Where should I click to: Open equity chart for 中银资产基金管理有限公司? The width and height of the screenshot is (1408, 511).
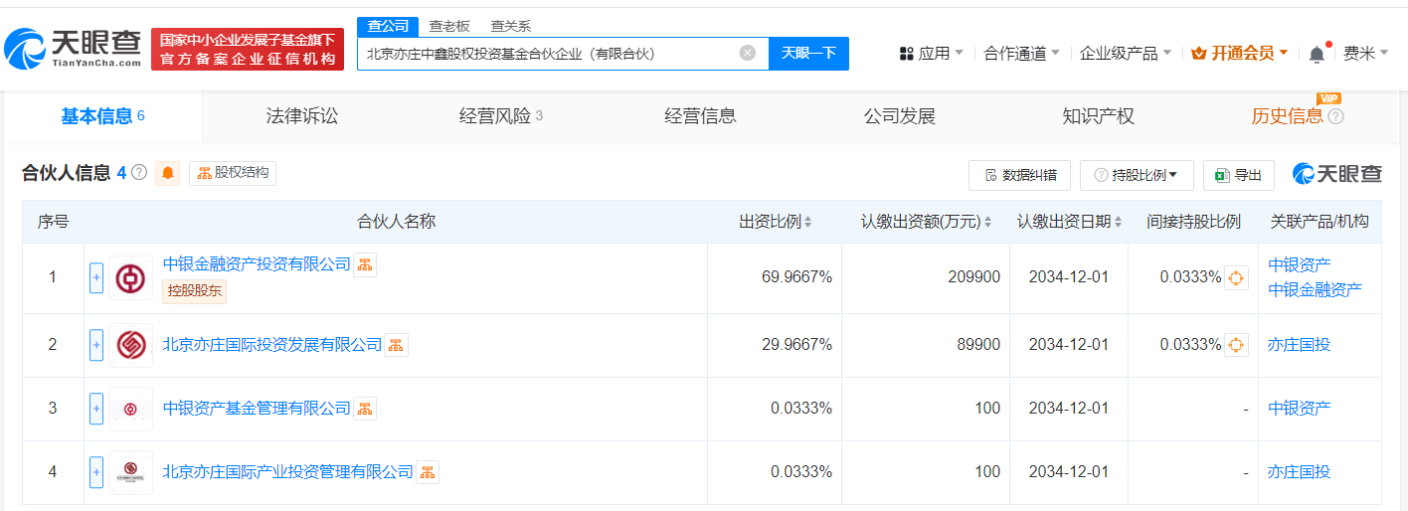[365, 409]
